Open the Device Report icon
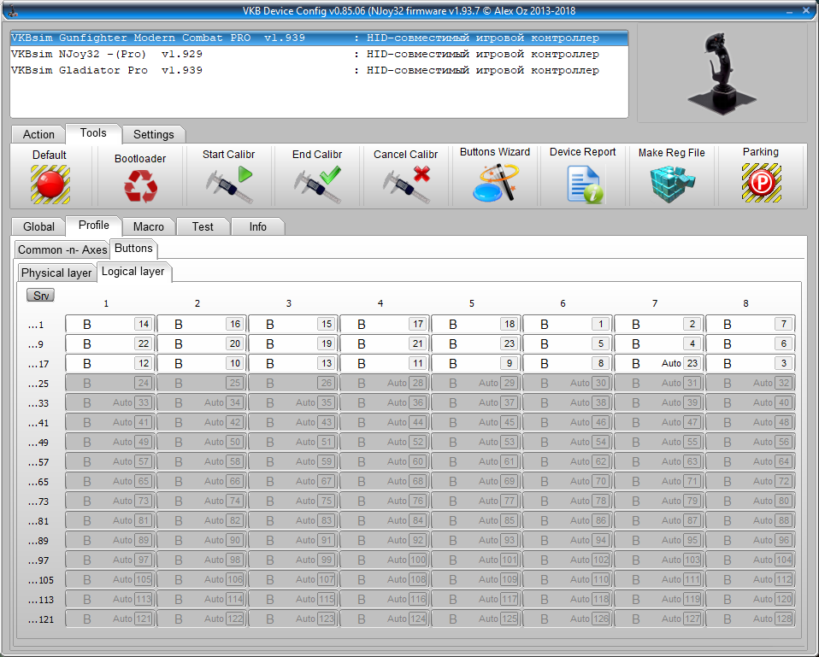Screen dimensions: 819x657 (x=583, y=184)
